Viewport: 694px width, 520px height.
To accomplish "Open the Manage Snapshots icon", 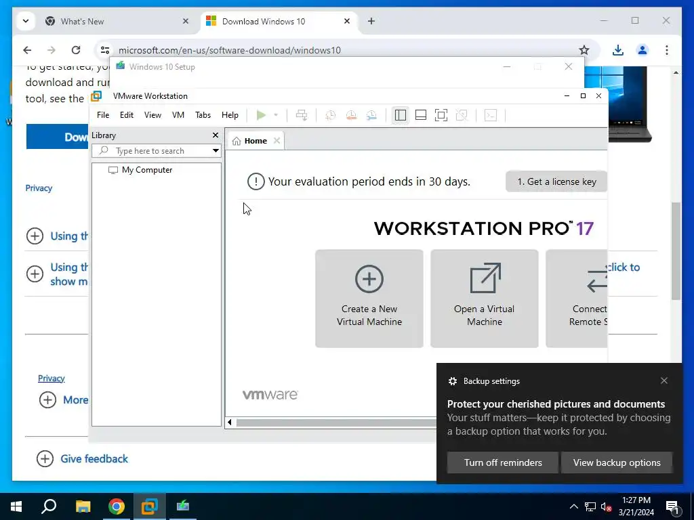I will click(371, 115).
